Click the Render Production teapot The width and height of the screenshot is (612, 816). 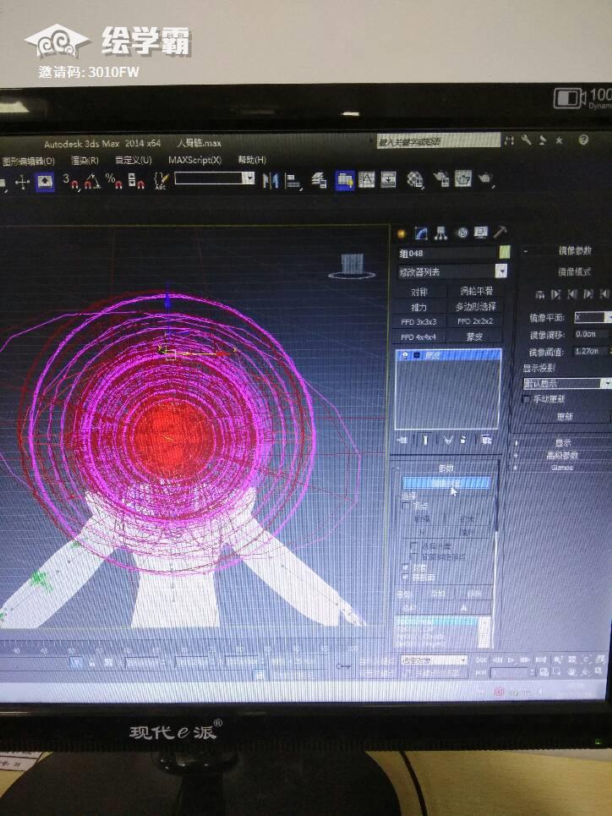tap(485, 179)
